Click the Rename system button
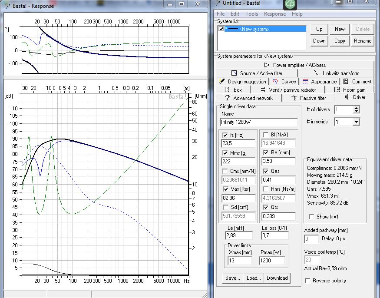Image resolution: width=380 pixels, height=298 pixels. coord(363,41)
